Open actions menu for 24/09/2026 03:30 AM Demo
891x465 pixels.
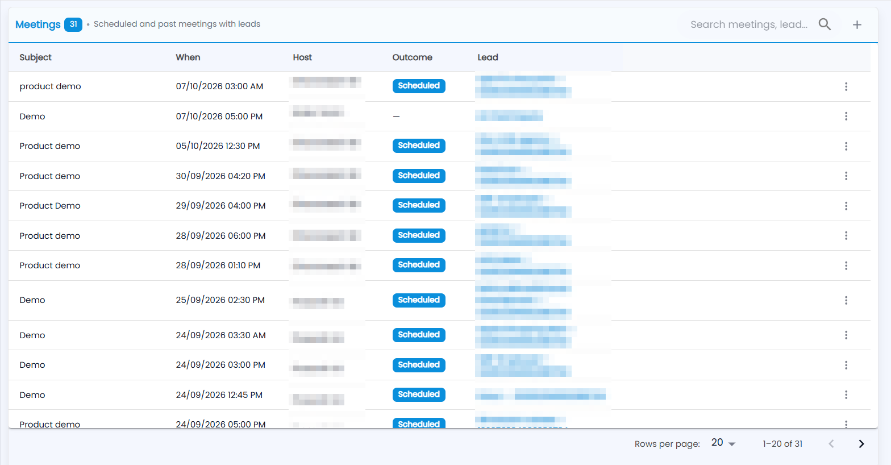[x=846, y=335]
